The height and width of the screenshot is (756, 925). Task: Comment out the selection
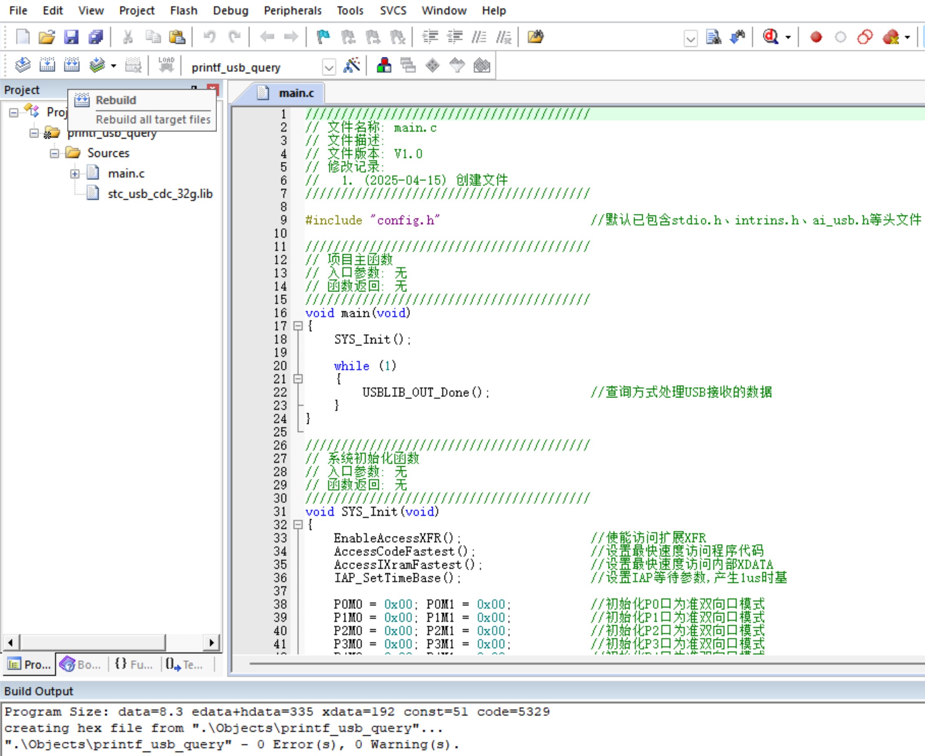(x=479, y=37)
